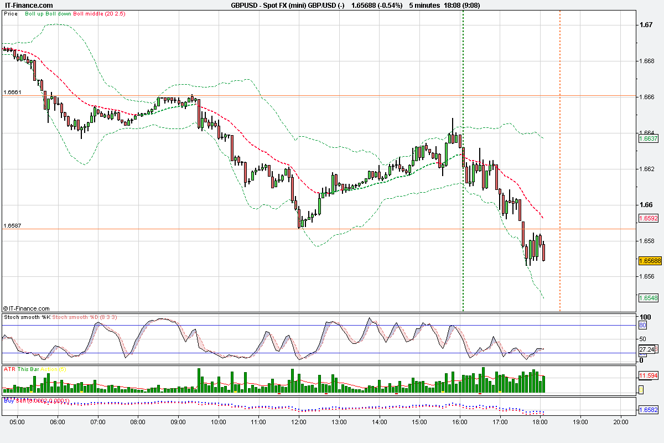Click the orange dotted vertical marker near 18:30
The height and width of the screenshot is (443, 664).
click(560, 161)
